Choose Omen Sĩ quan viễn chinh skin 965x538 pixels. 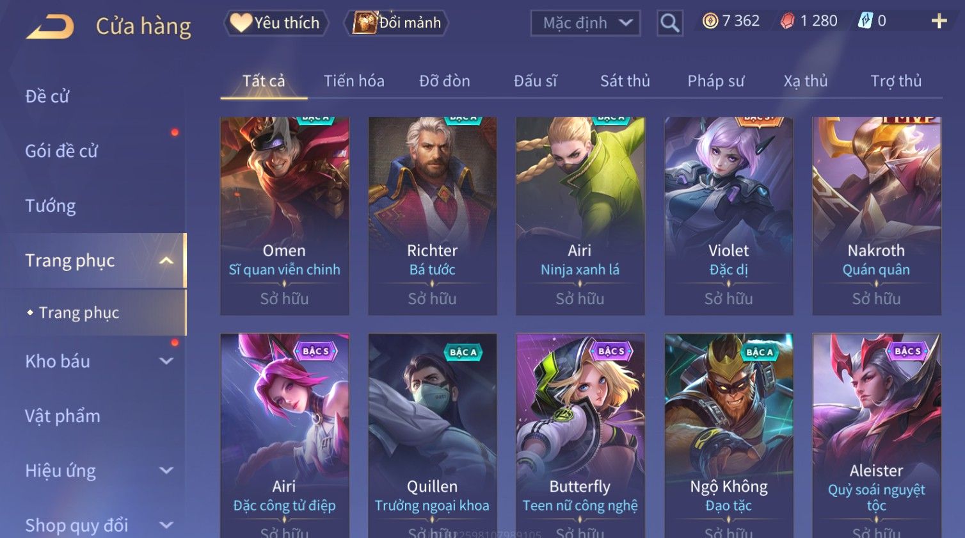[x=284, y=216]
